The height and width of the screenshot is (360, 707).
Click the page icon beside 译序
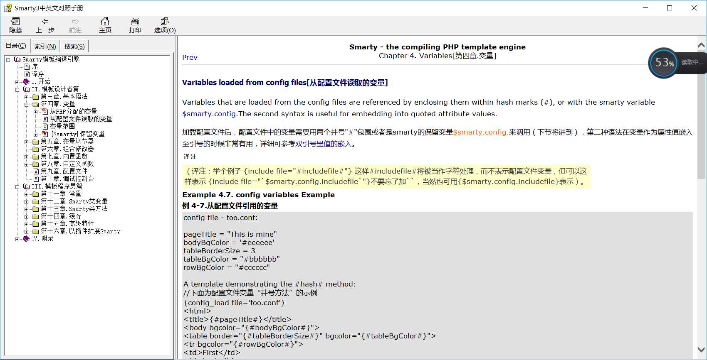[27, 74]
